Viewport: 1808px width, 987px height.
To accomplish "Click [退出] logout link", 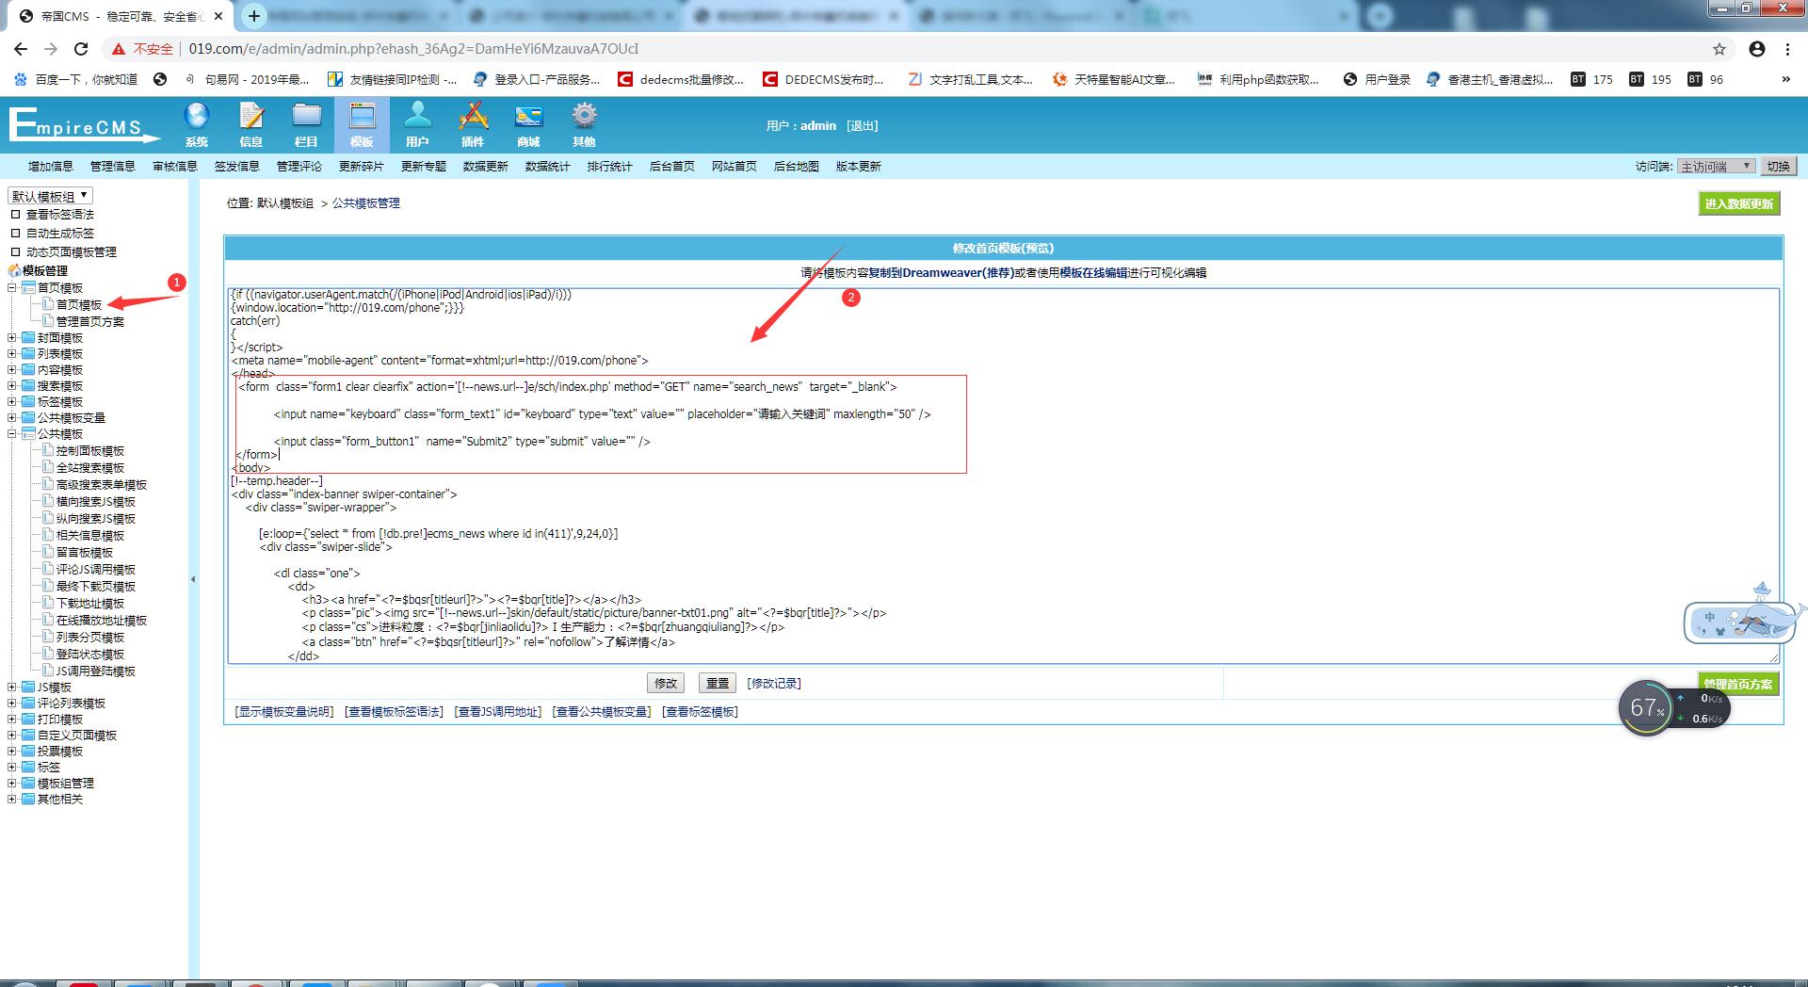I will point(862,125).
